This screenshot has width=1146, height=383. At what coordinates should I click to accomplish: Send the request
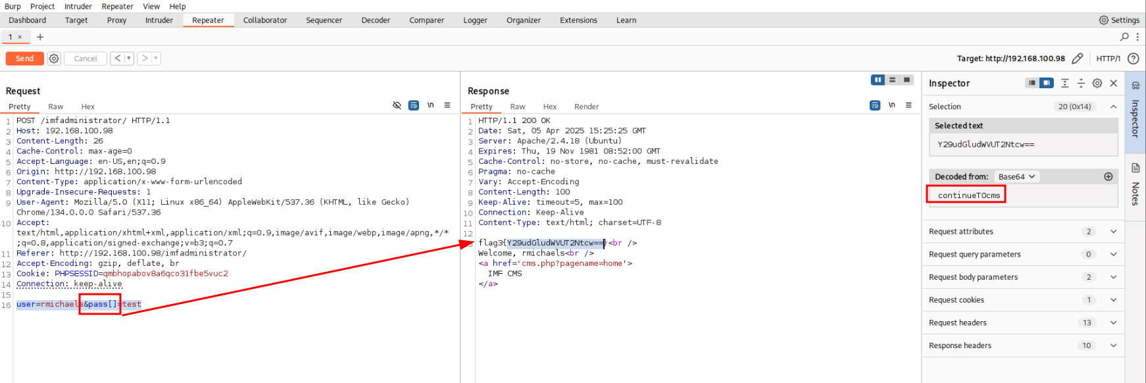coord(25,59)
